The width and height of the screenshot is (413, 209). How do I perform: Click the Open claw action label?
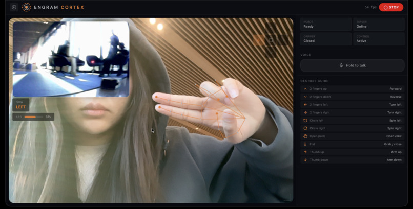[394, 136]
